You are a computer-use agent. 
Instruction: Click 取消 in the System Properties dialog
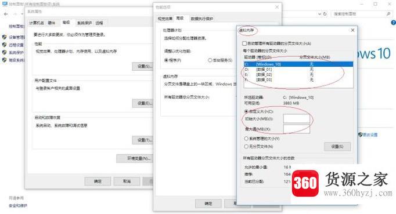point(127,181)
